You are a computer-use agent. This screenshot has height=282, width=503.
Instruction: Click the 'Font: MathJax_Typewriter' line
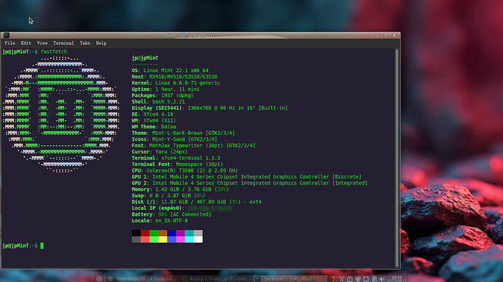pyautogui.click(x=193, y=145)
